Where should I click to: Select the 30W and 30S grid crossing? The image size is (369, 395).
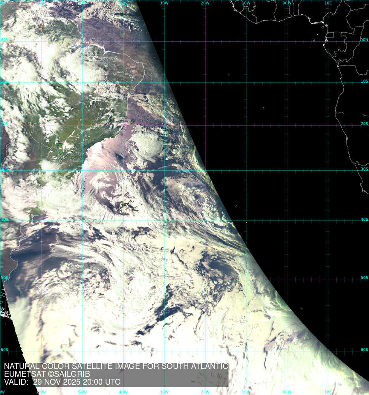[x=164, y=171]
